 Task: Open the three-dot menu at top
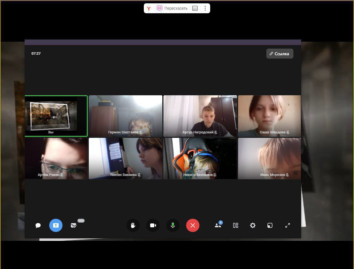(x=205, y=8)
